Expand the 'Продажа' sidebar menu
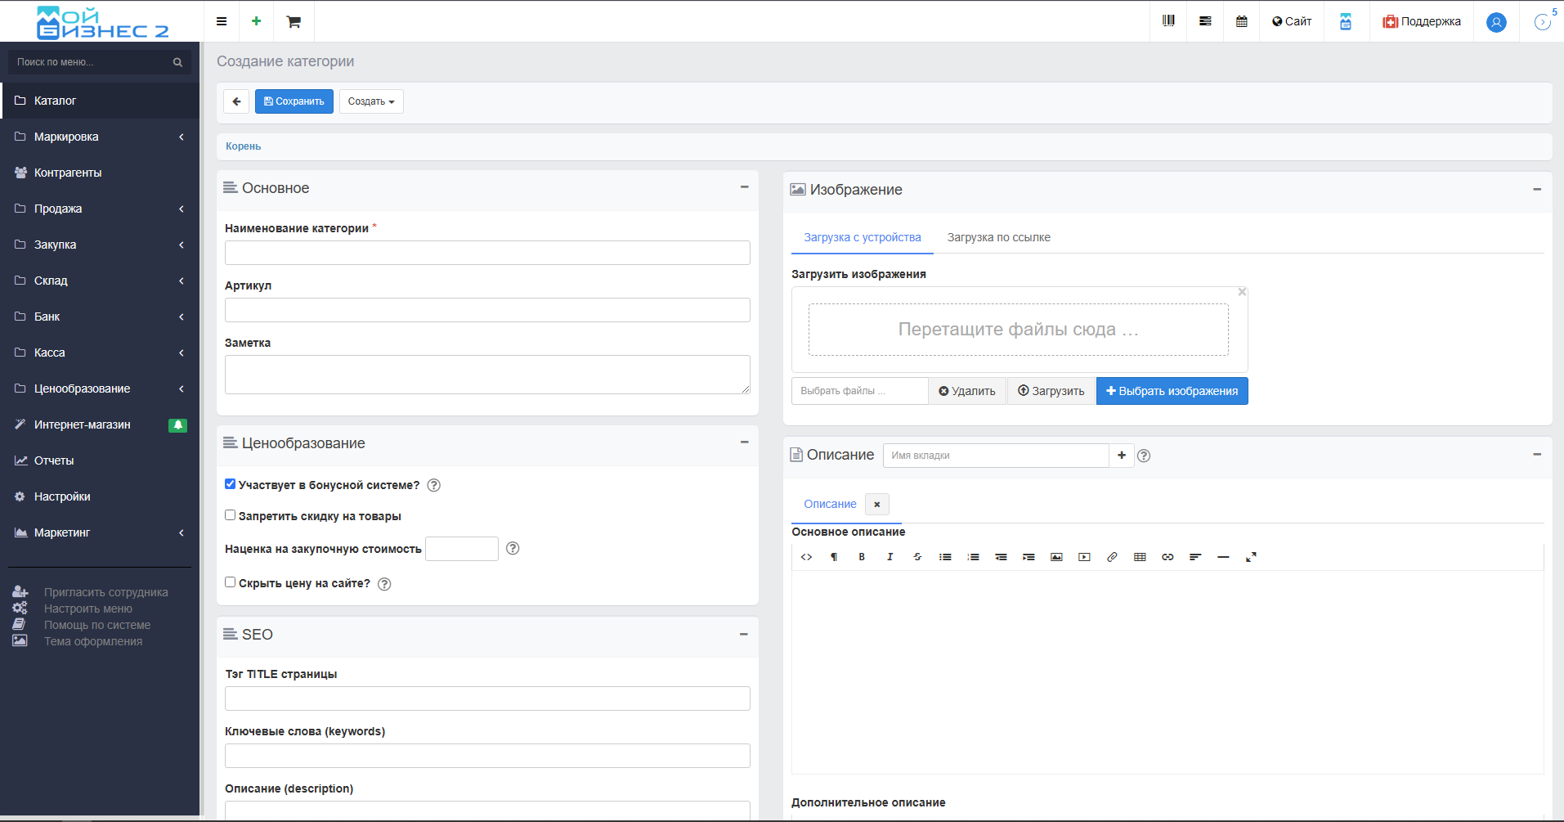The image size is (1564, 822). coord(100,209)
